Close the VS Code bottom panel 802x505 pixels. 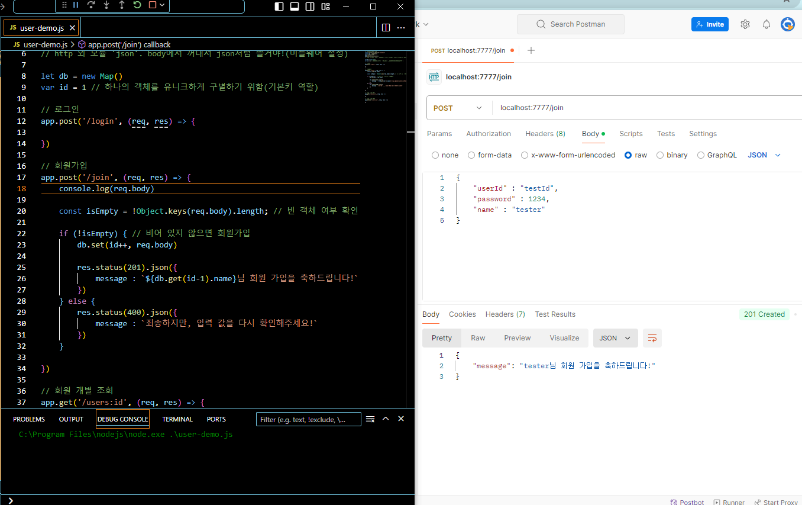pos(401,419)
